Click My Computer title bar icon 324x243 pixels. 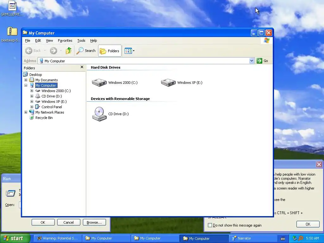(25, 33)
